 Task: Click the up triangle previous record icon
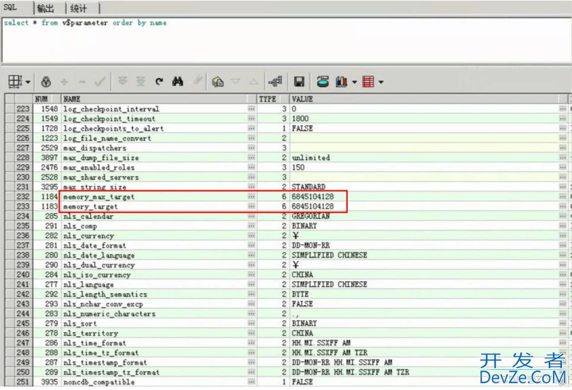click(254, 82)
